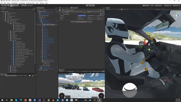Image resolution: width=181 pixels, height=102 pixels.
Task: Open the Layer dropdown in Inspector
Action: pos(96,12)
